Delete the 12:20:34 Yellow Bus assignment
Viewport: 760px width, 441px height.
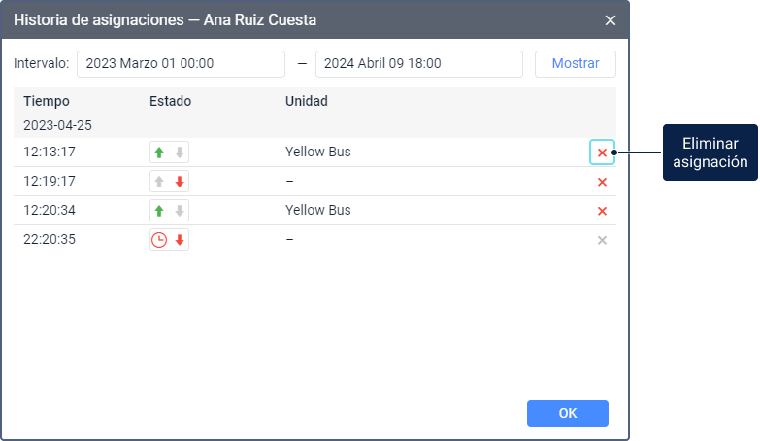click(602, 211)
